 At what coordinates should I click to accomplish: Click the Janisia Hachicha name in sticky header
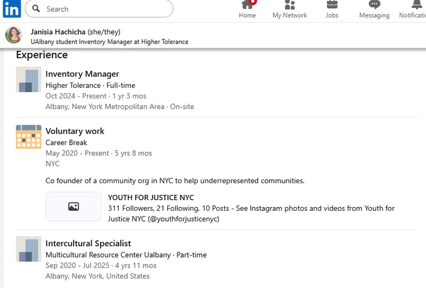[58, 32]
